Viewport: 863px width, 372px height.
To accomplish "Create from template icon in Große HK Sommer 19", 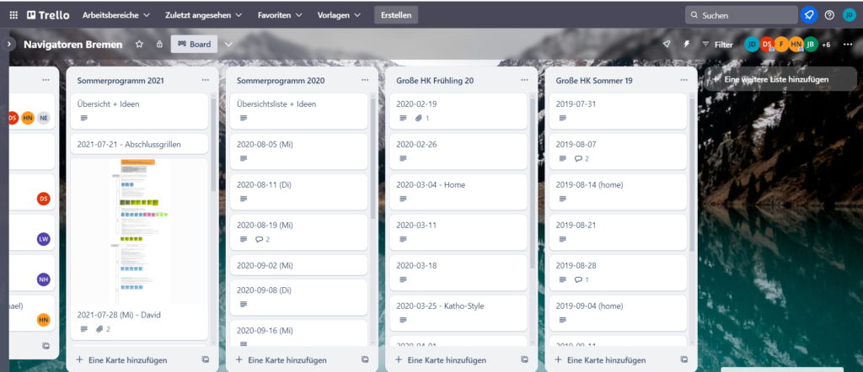I will (684, 359).
